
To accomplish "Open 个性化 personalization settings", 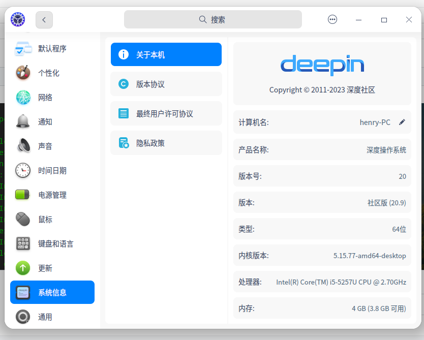I will (49, 73).
